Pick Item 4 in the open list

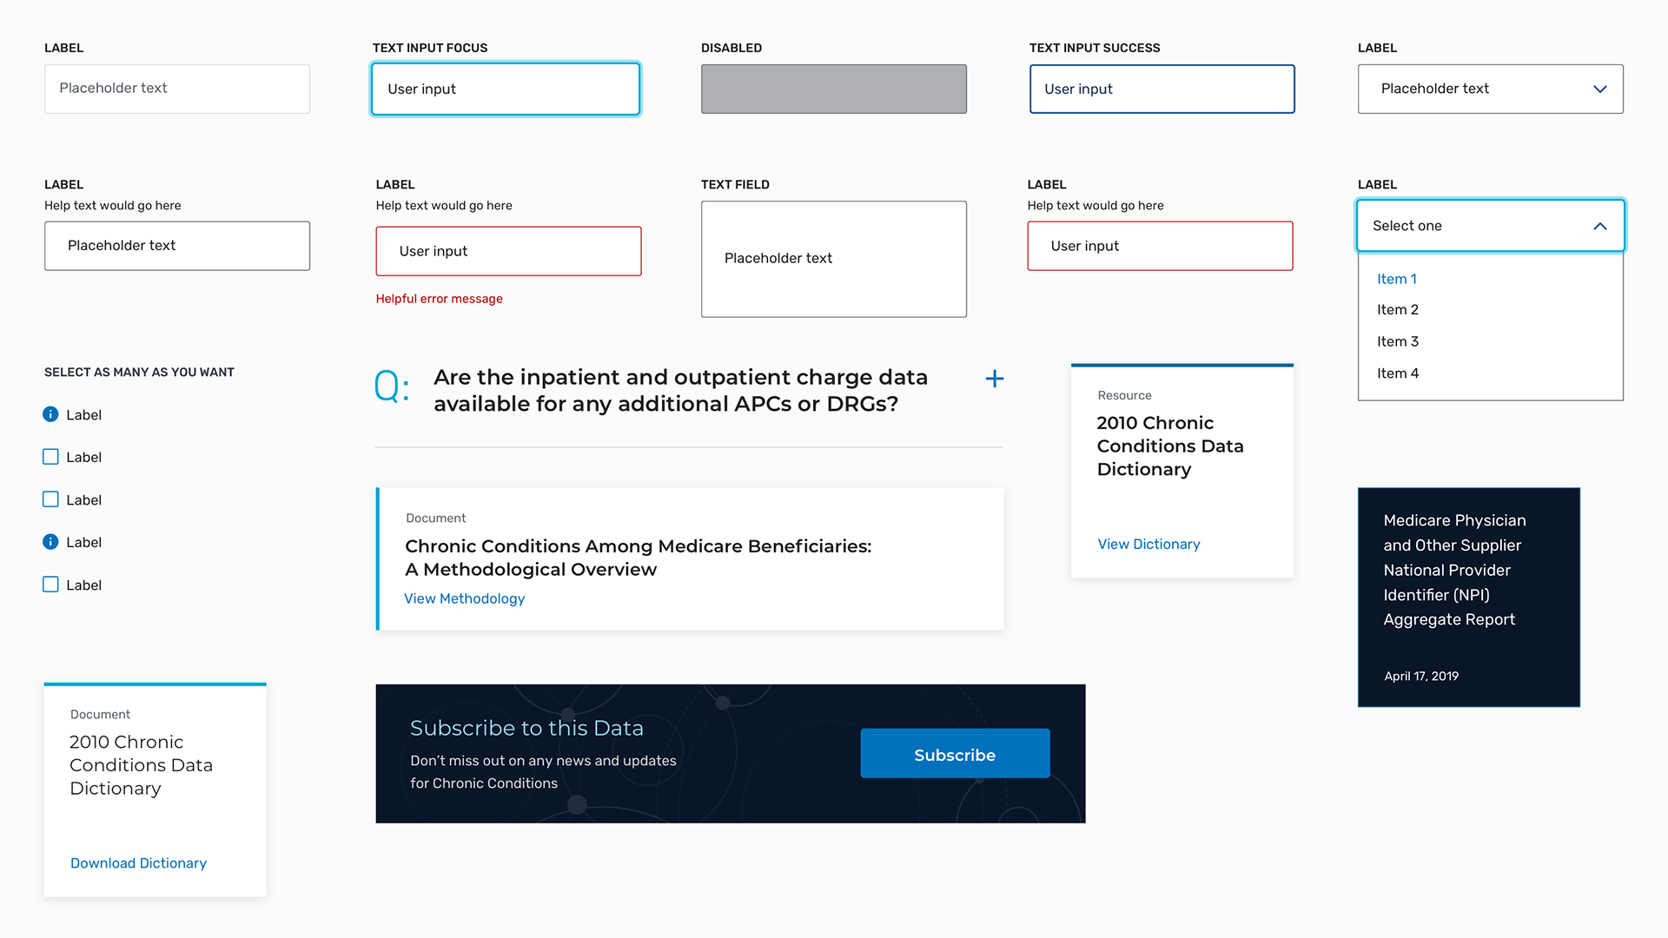pos(1398,373)
